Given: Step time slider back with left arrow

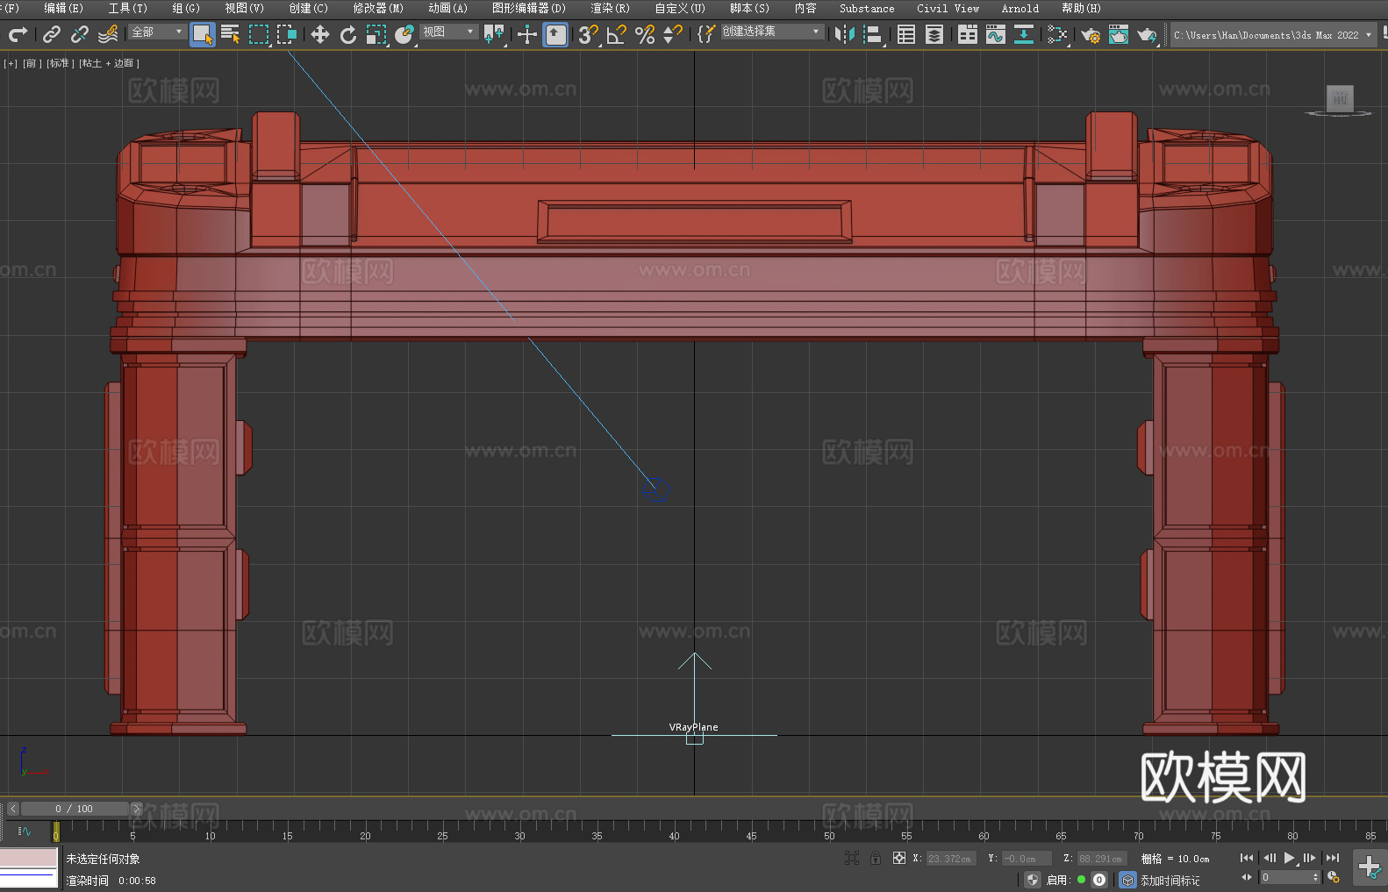Looking at the screenshot, I should click(x=12, y=809).
